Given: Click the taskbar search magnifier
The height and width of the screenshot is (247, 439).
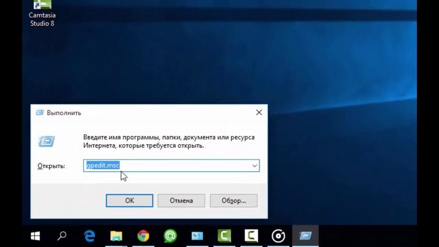Looking at the screenshot, I should click(62, 236).
